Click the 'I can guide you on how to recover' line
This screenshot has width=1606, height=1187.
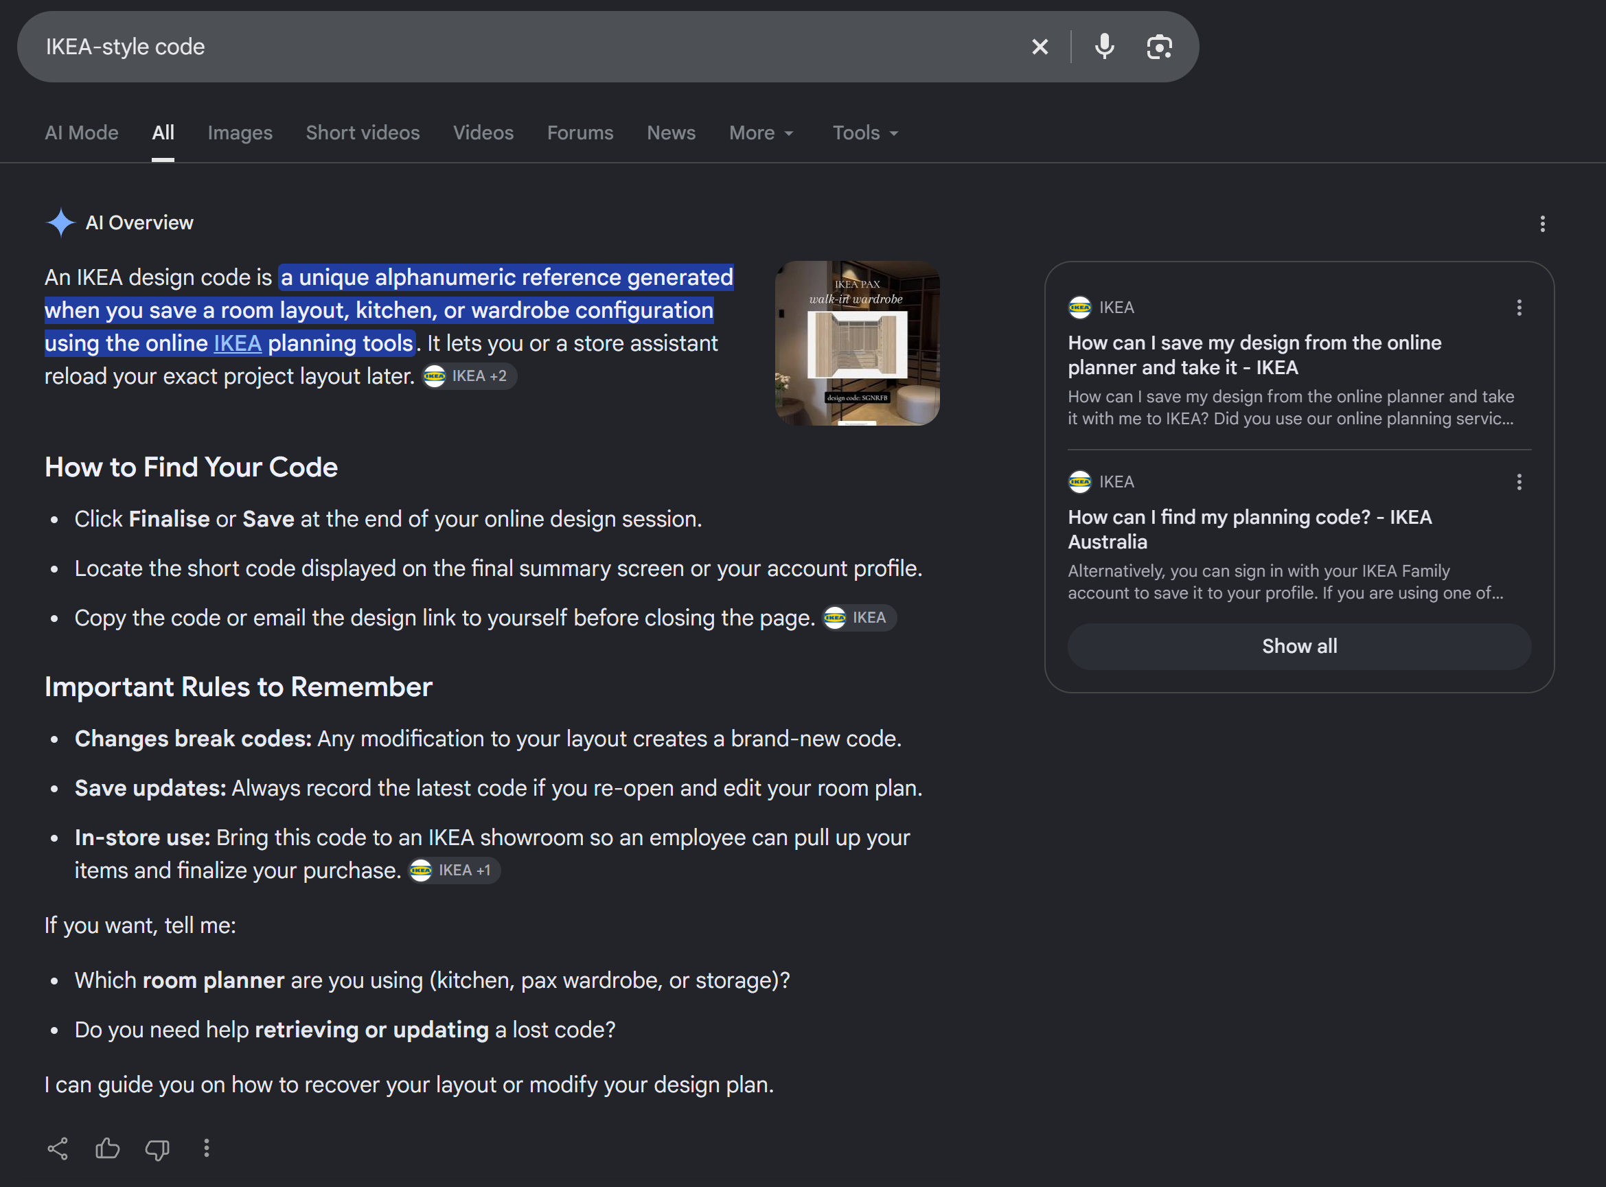[x=410, y=1085]
